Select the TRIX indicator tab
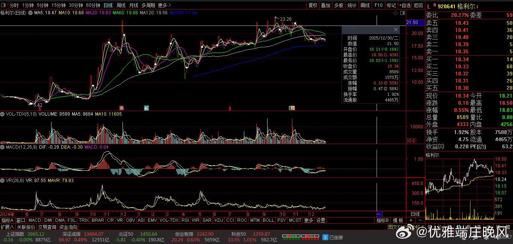The width and height of the screenshot is (513, 244). 84,220
